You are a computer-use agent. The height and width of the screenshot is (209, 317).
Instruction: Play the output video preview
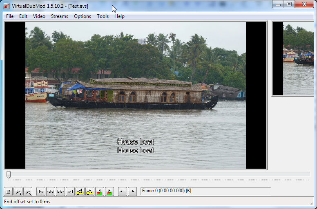tap(28, 191)
